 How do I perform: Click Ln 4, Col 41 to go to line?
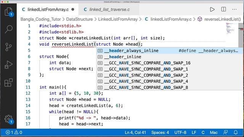(135, 132)
